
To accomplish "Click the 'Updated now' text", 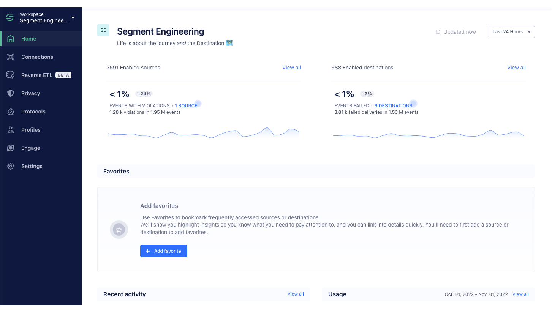I will click(460, 32).
